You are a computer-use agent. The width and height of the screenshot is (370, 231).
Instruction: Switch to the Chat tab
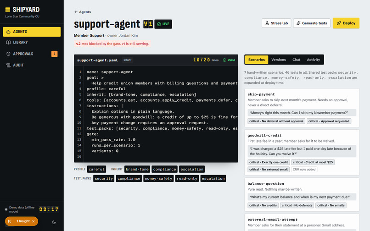coord(297,60)
